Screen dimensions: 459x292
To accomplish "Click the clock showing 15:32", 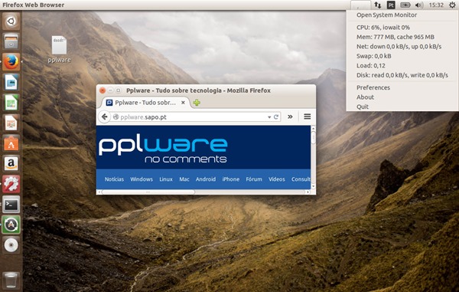I will [x=436, y=5].
